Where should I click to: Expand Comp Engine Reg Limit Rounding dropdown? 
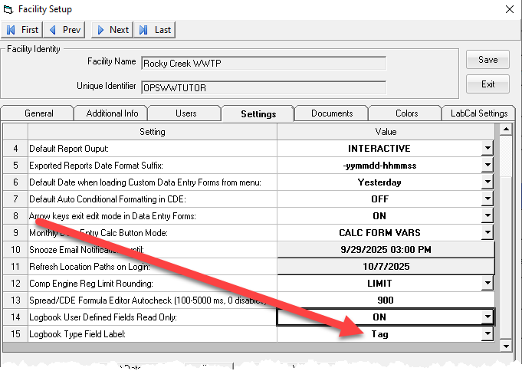coord(487,284)
